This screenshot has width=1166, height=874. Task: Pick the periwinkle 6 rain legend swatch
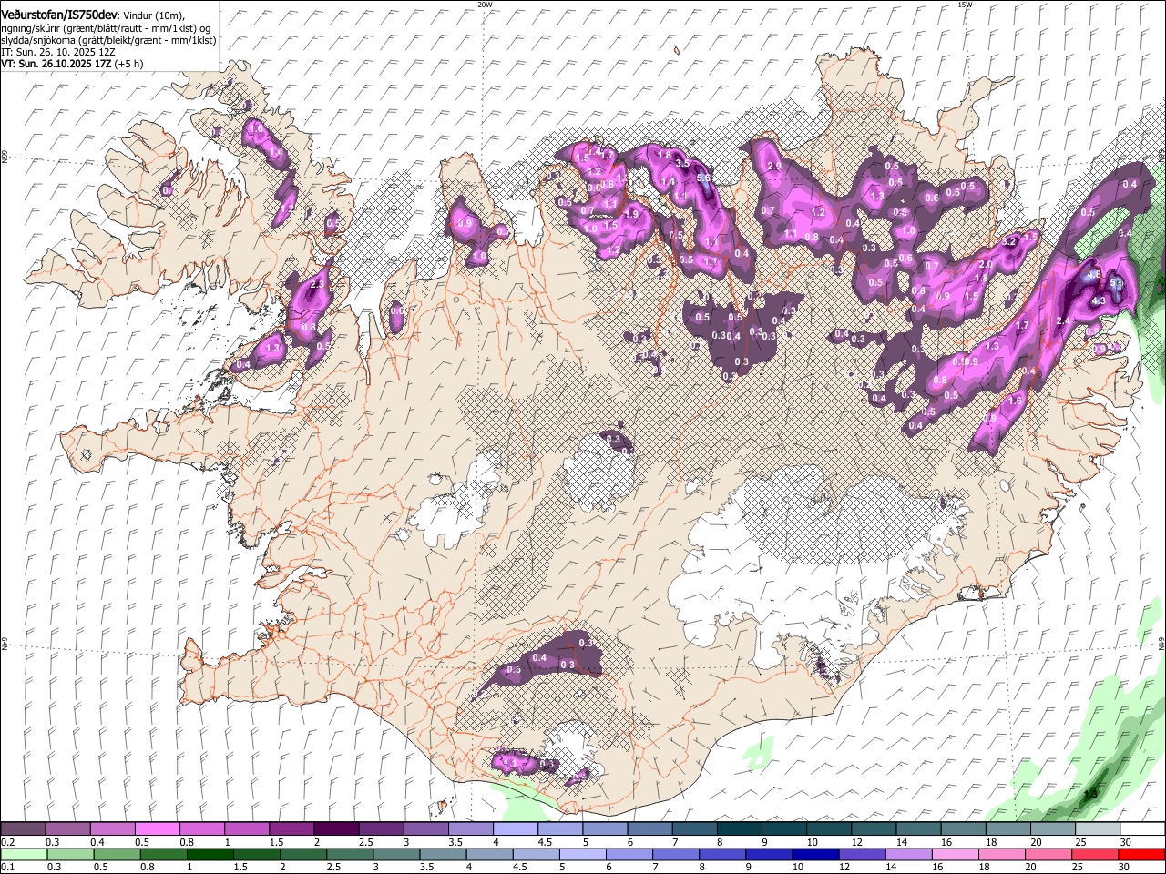tap(629, 854)
